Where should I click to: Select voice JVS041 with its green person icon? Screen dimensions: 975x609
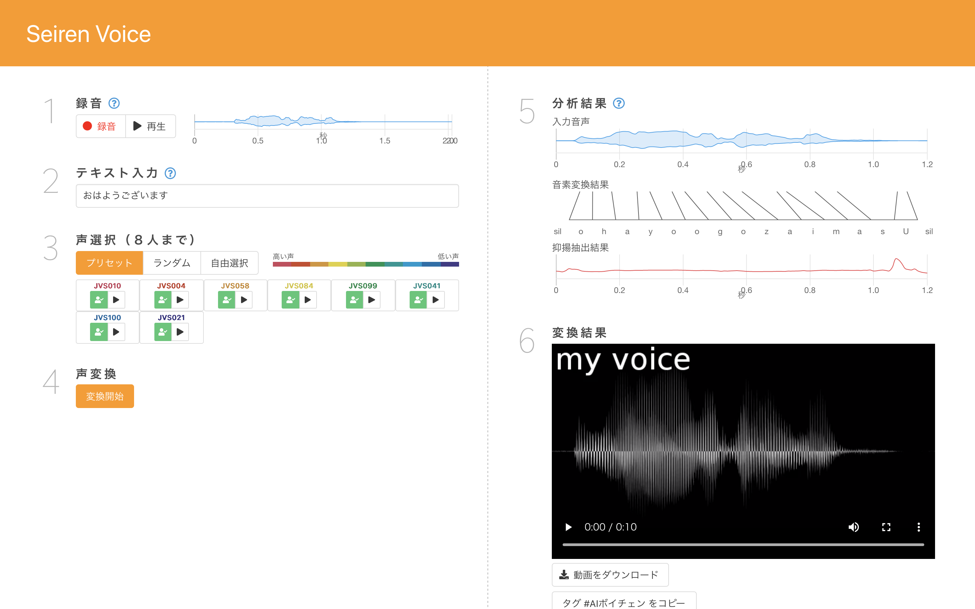pos(418,300)
